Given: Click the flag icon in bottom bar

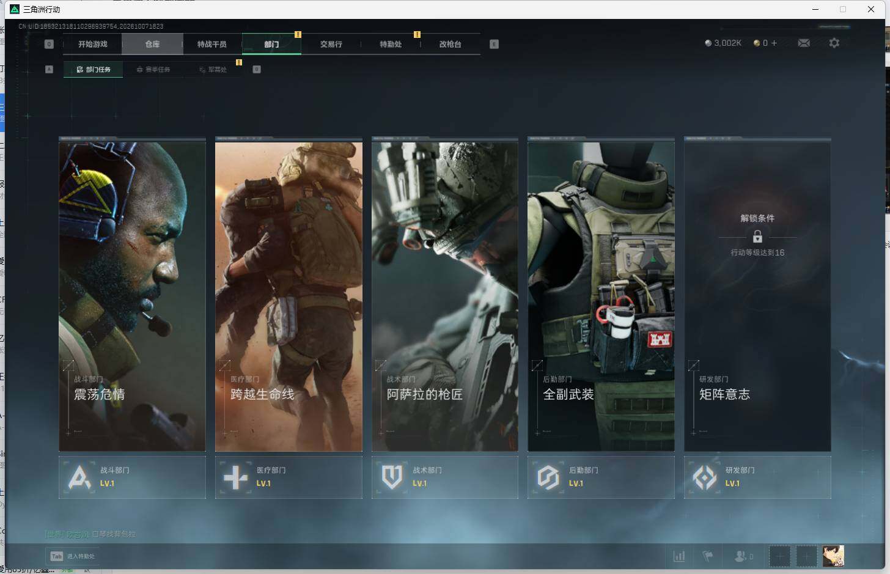Looking at the screenshot, I should (x=708, y=556).
